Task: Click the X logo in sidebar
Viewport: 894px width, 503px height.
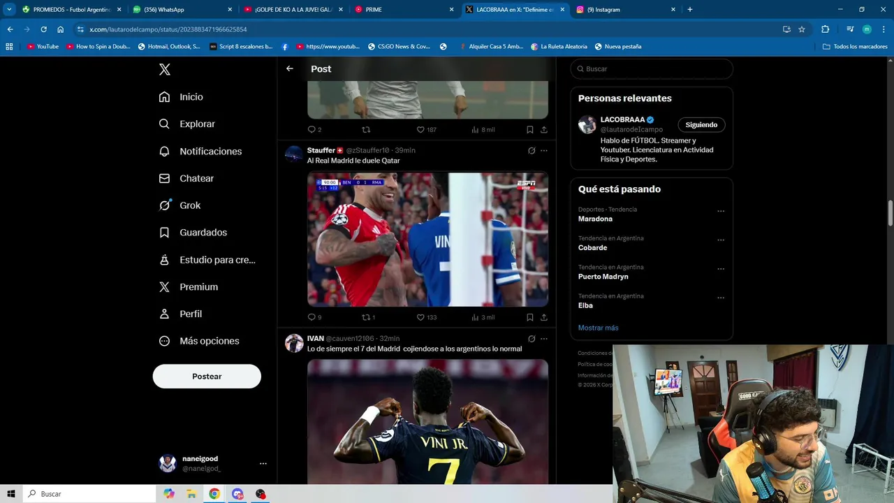Action: click(165, 69)
